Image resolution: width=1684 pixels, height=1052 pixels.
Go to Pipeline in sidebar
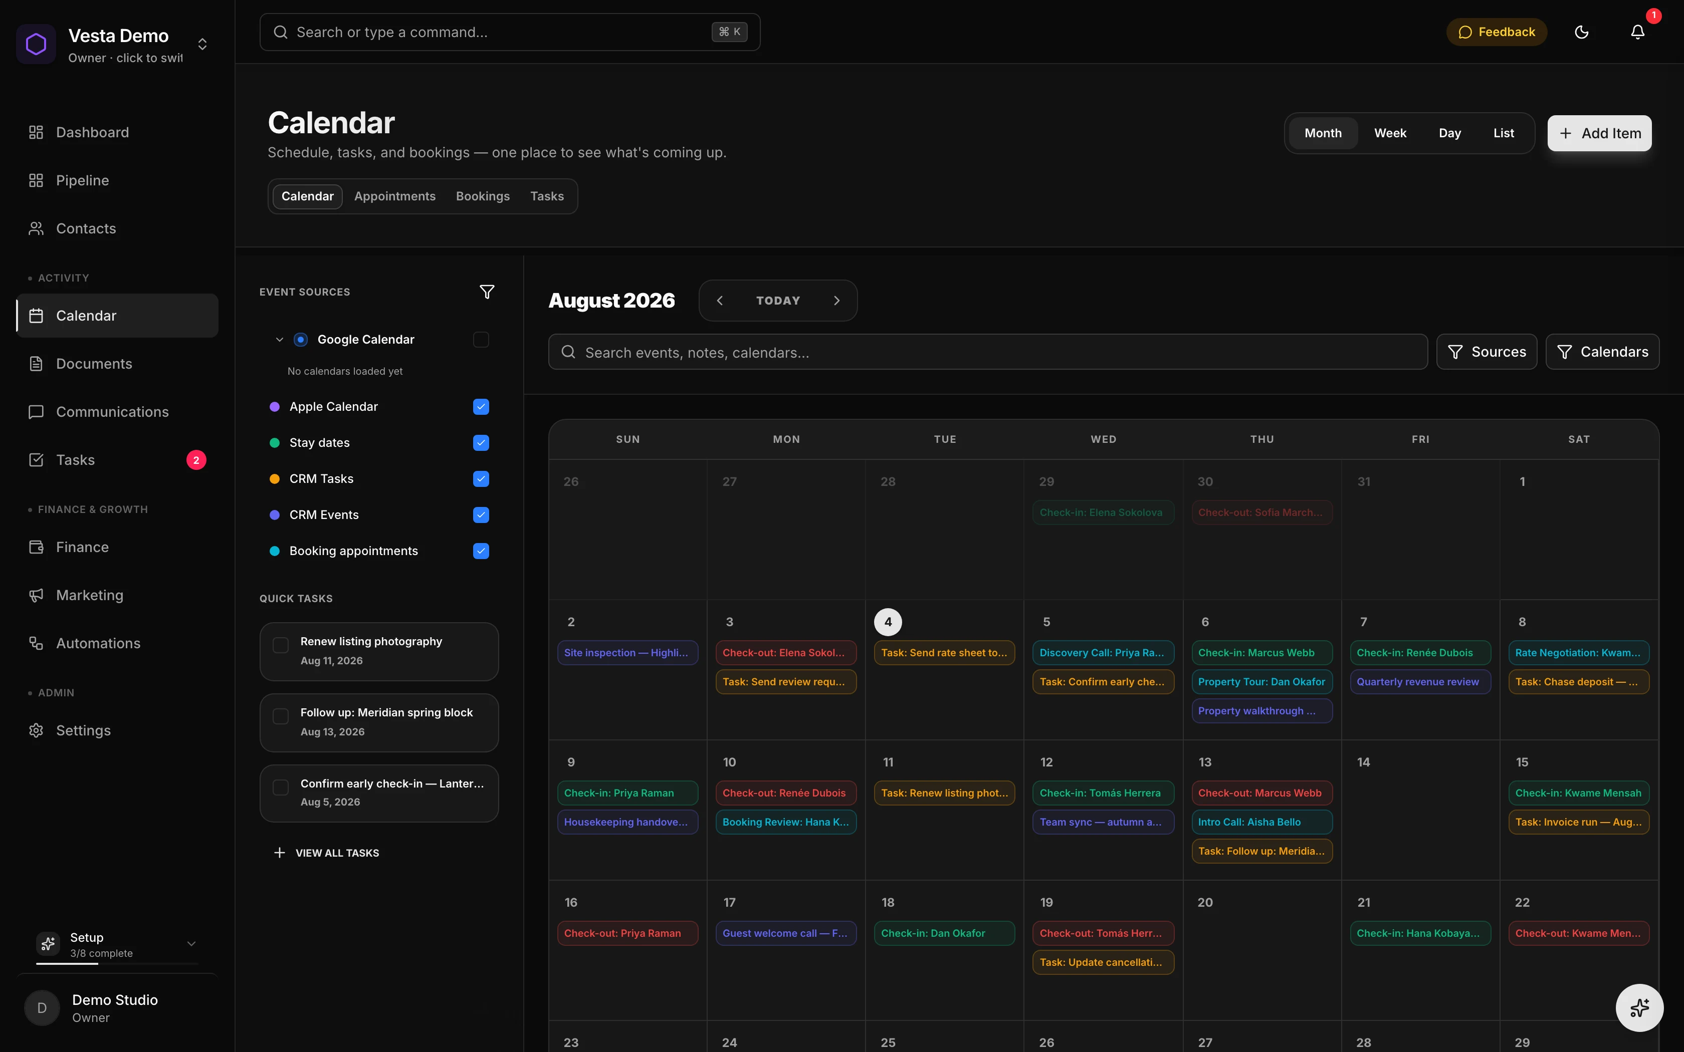(117, 180)
